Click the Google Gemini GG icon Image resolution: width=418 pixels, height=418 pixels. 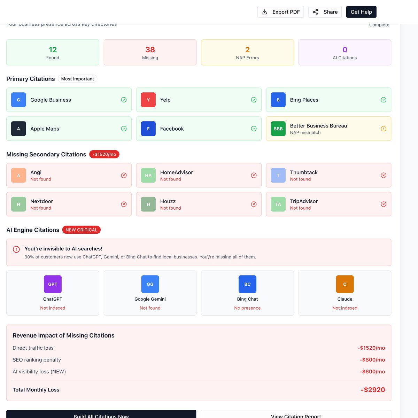tap(150, 284)
